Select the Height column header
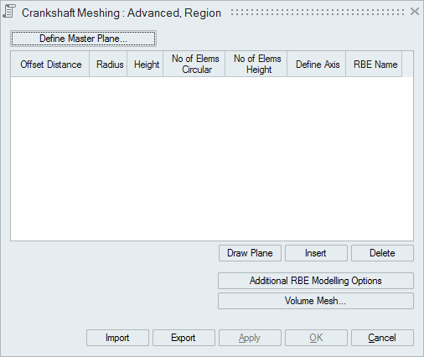Viewport: 424px width, 357px height. coord(145,65)
